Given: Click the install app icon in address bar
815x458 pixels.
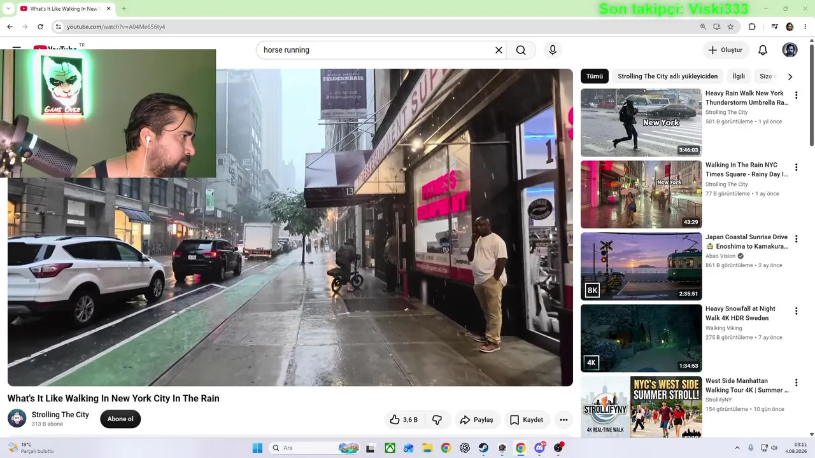Looking at the screenshot, I should point(717,27).
